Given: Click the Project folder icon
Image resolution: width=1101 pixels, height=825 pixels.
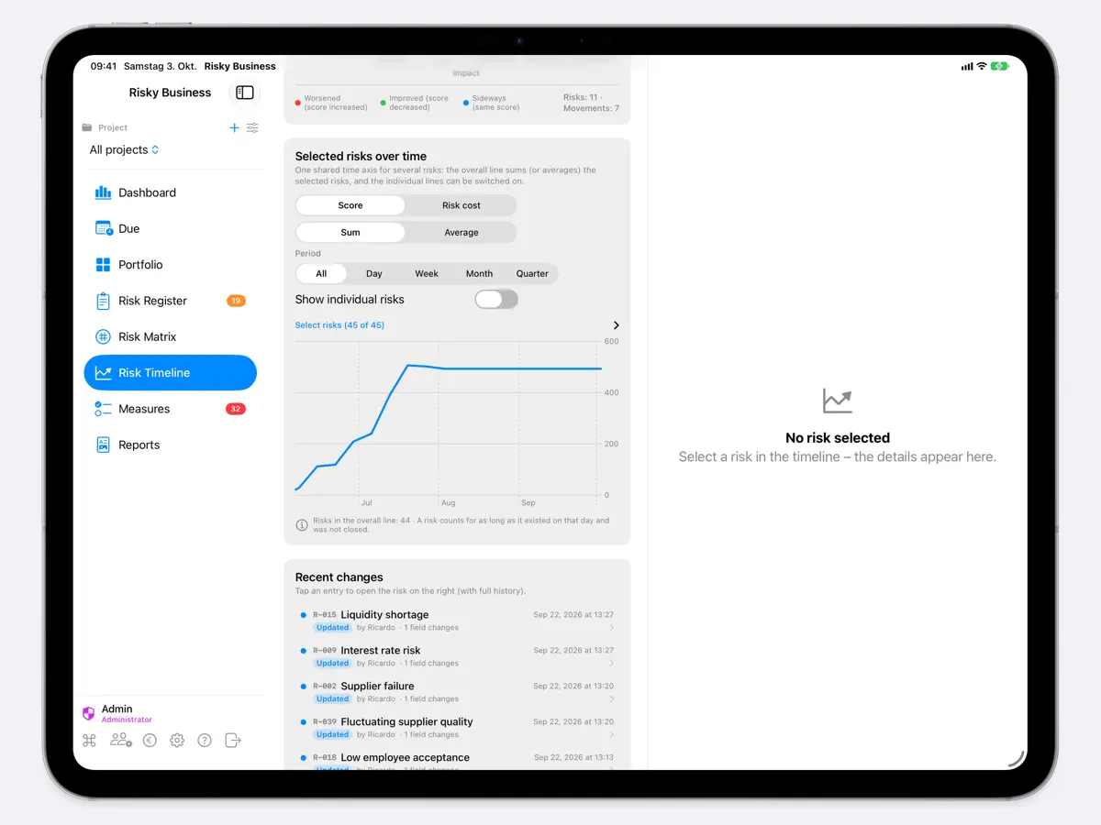Looking at the screenshot, I should tap(87, 127).
